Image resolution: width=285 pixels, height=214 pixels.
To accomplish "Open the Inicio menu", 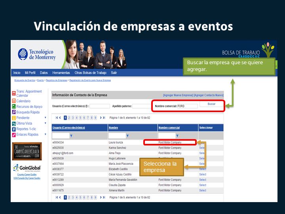I will pos(17,73).
